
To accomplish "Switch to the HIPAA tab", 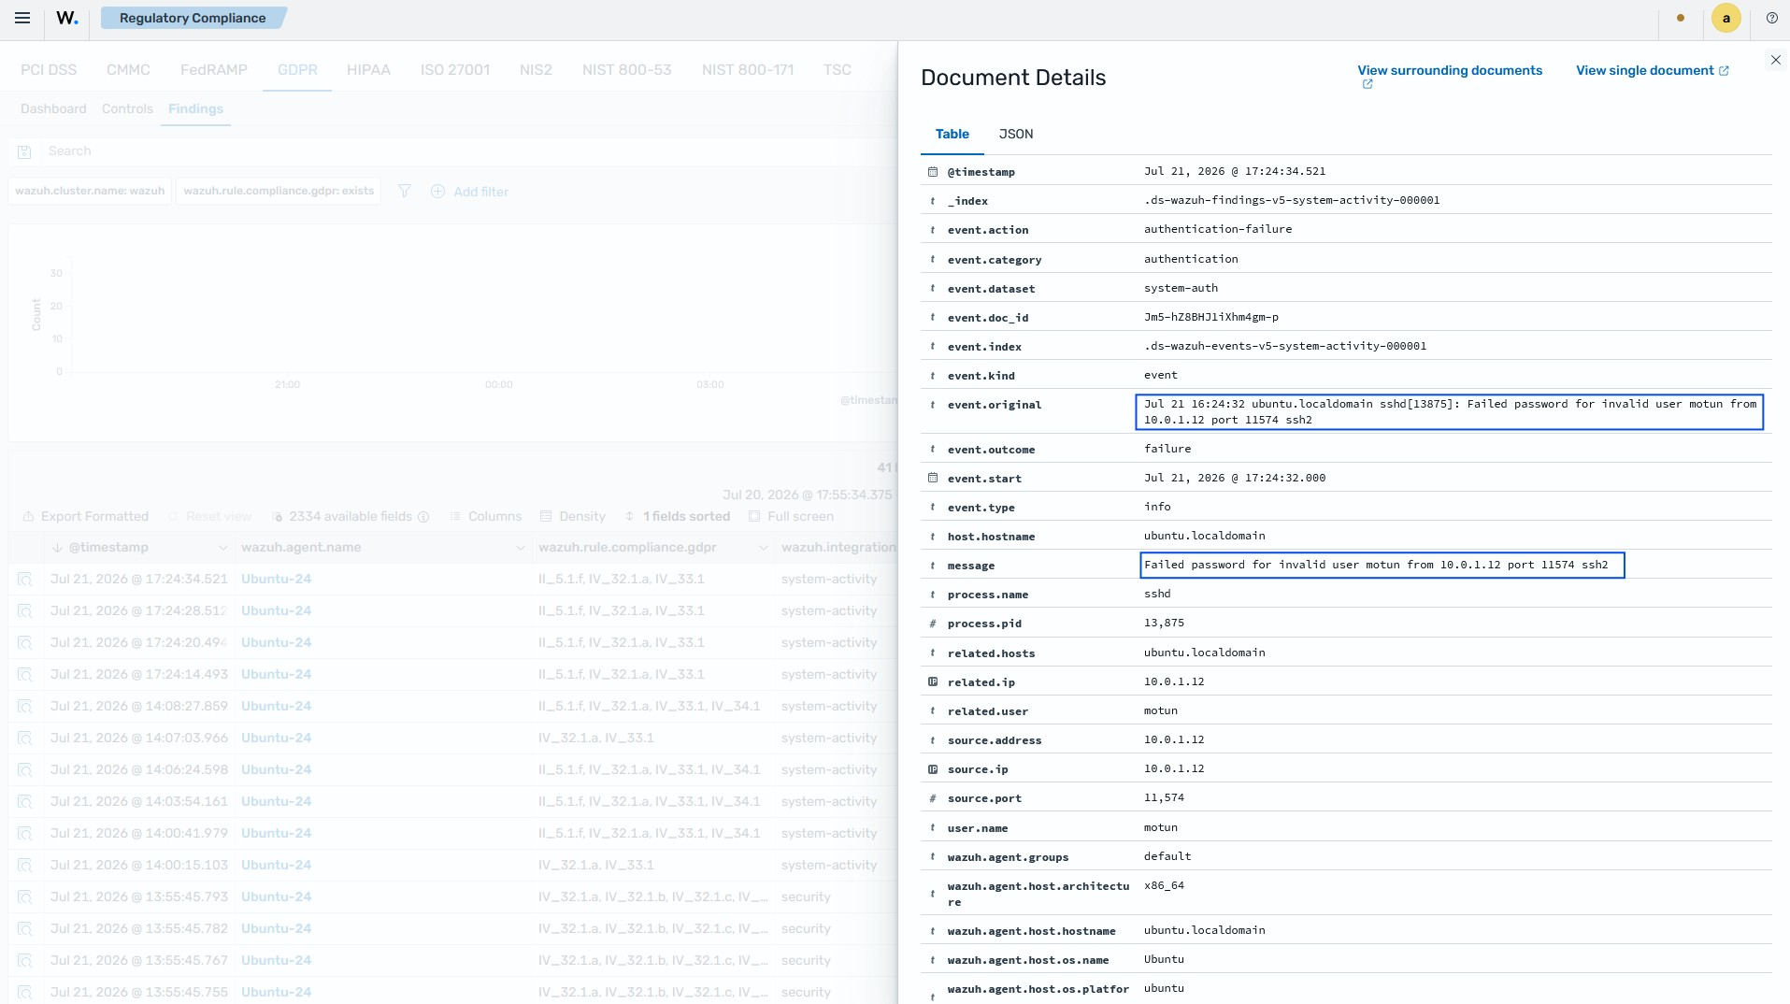I will coord(368,70).
